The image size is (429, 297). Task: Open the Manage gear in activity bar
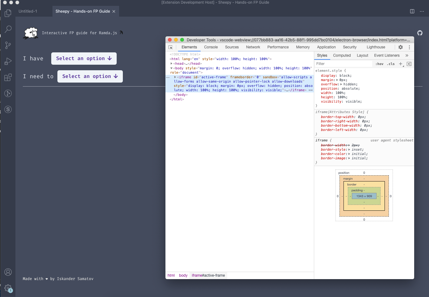[8, 288]
